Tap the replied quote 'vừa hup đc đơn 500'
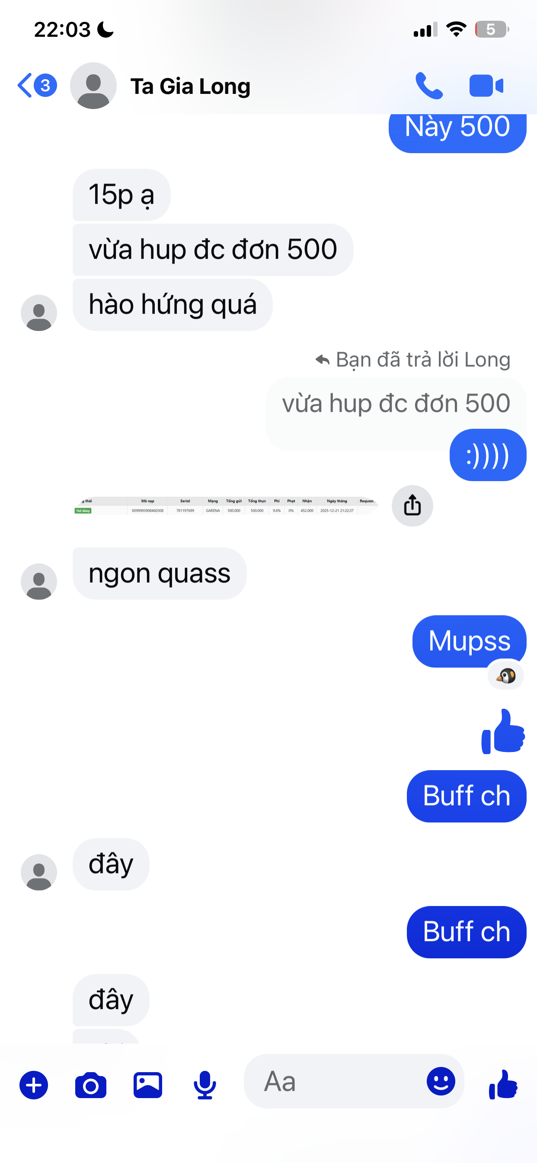537x1163 pixels. point(396,403)
